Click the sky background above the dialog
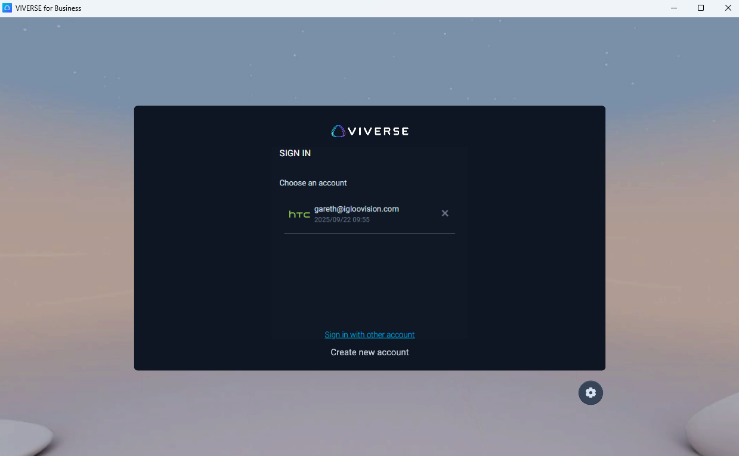The width and height of the screenshot is (739, 456). 369,60
